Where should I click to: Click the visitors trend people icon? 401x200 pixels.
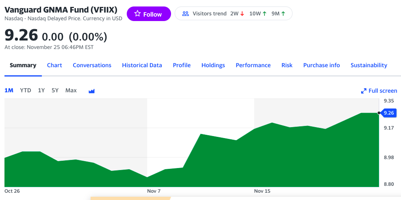click(185, 13)
